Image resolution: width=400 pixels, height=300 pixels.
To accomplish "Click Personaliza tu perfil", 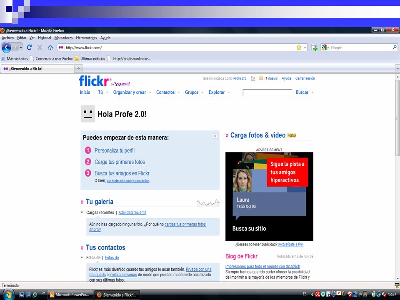I will [x=115, y=150].
